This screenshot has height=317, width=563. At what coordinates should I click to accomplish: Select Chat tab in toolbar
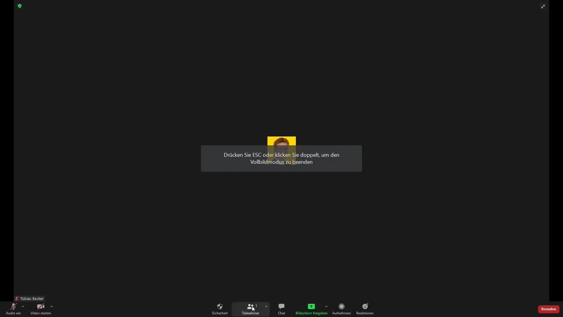(282, 309)
